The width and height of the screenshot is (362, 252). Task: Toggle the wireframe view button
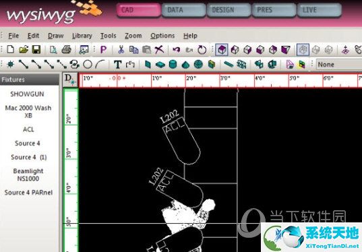click(x=303, y=49)
